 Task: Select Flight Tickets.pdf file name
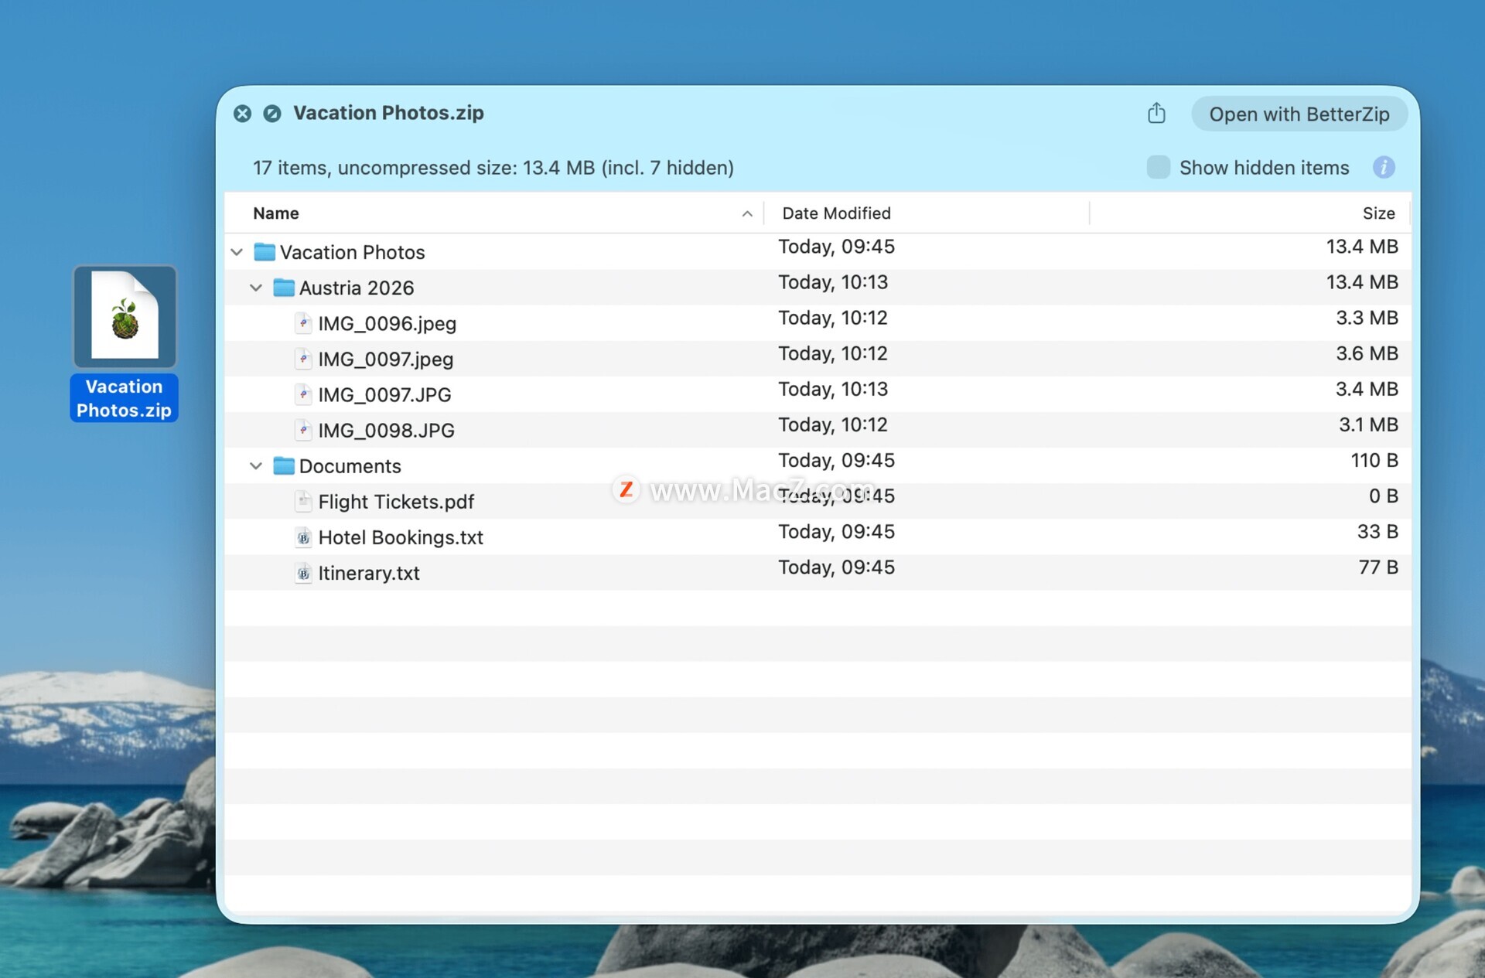tap(396, 502)
